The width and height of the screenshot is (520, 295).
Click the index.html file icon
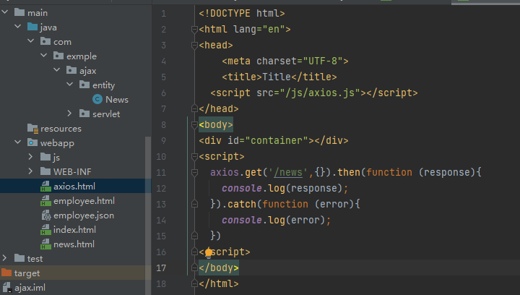45,230
